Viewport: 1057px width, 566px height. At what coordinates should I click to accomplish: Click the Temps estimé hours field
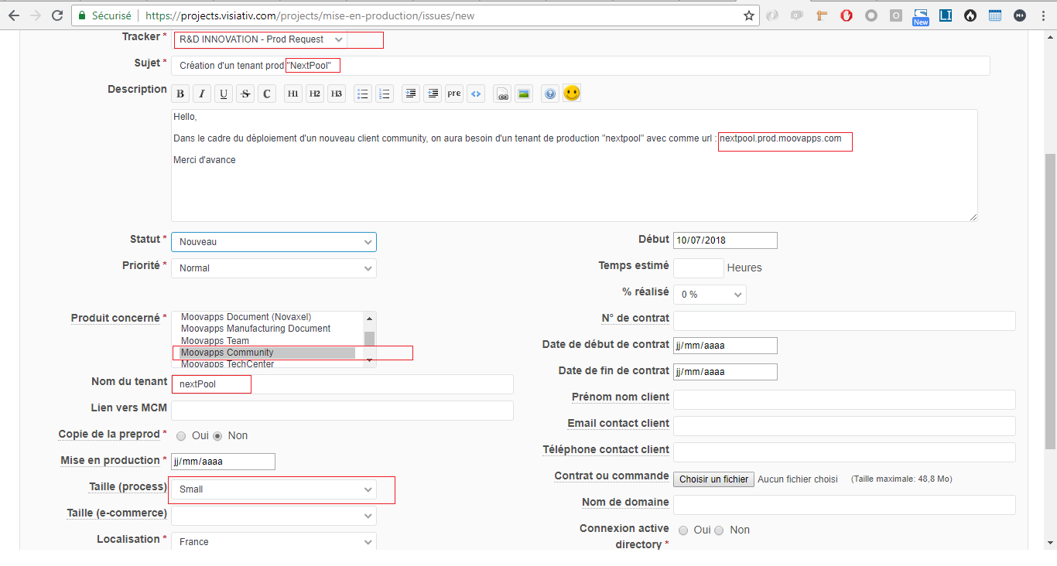699,268
